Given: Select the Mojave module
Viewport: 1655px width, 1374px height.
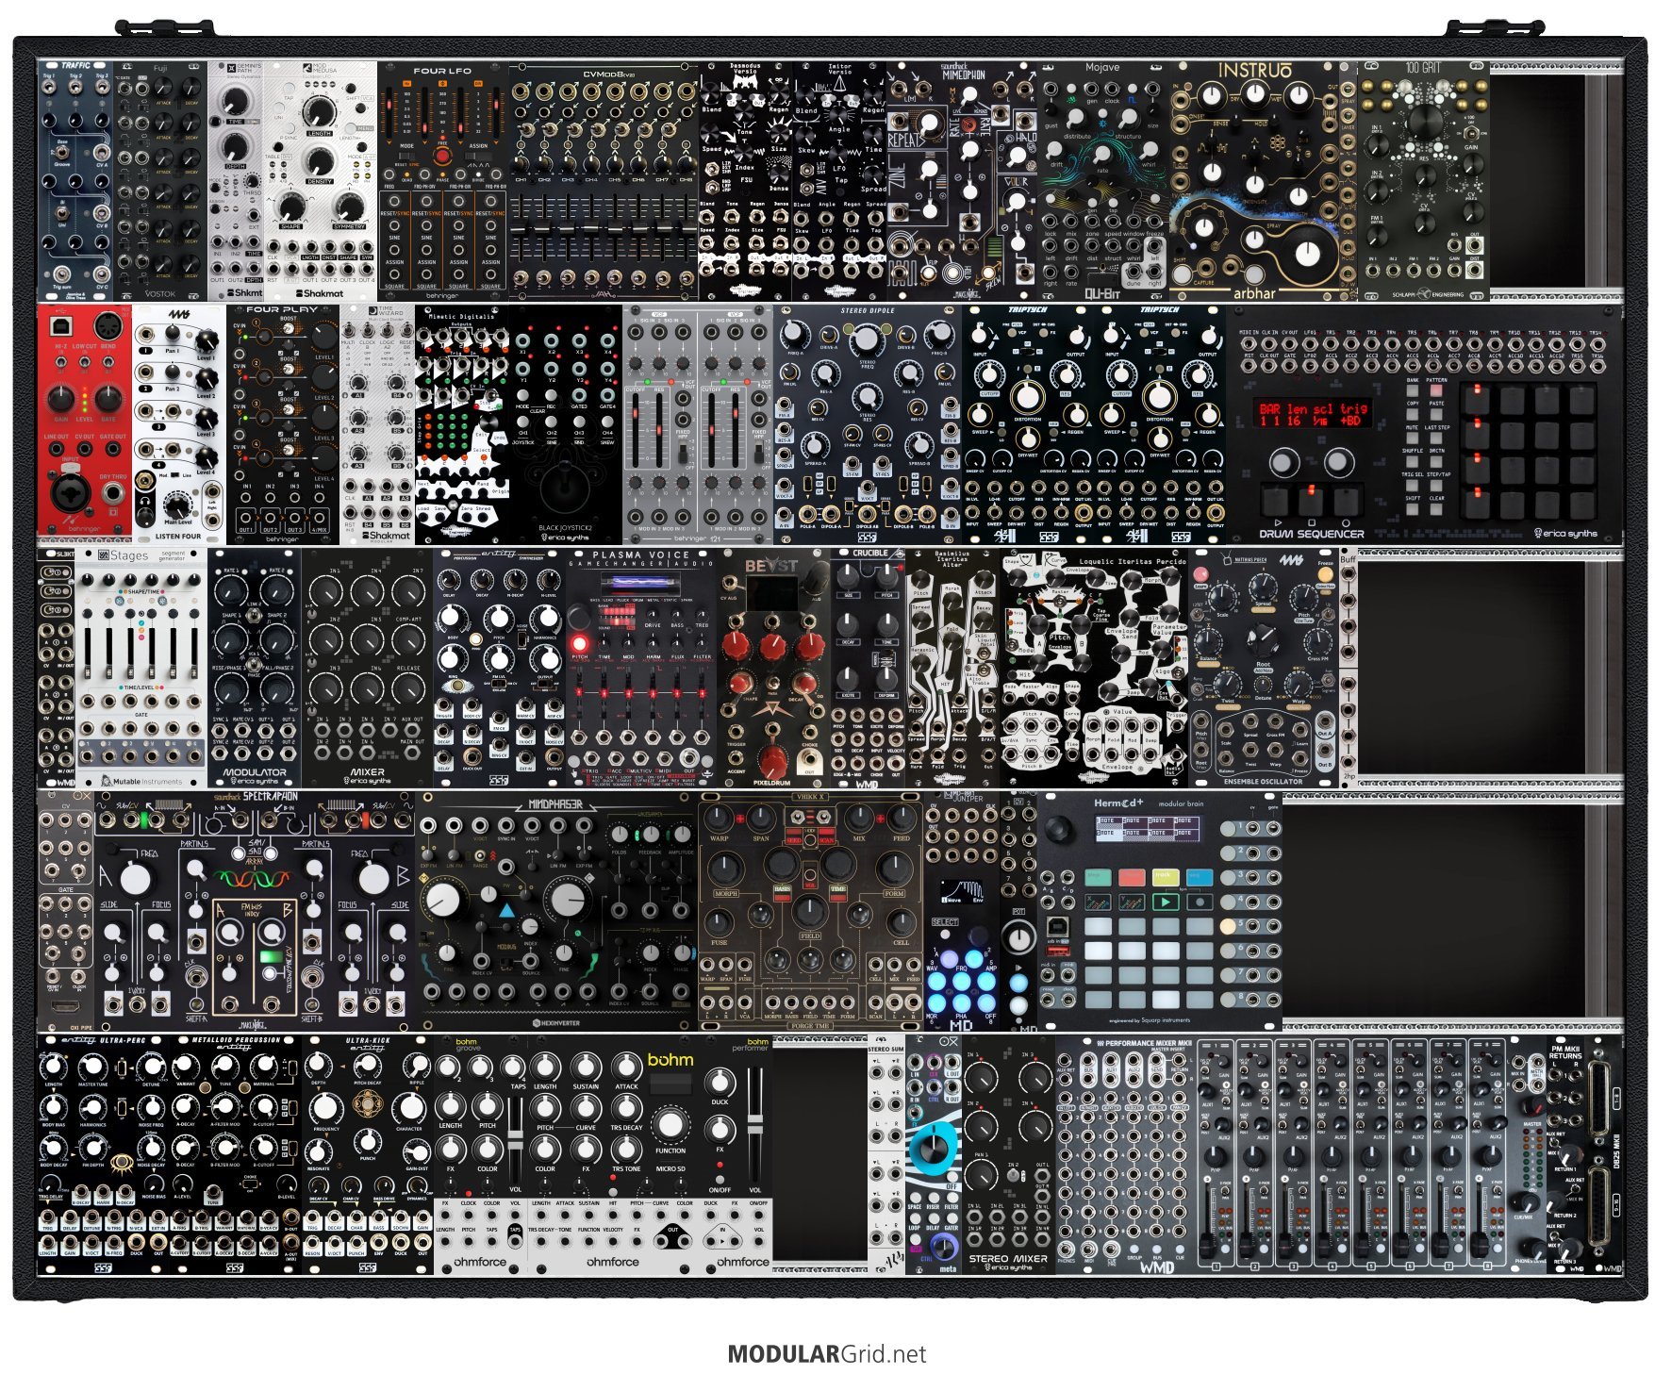Looking at the screenshot, I should coord(1103,181).
